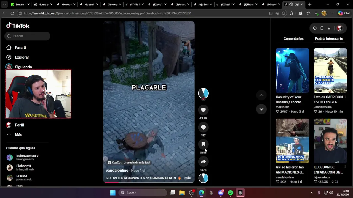This screenshot has width=353, height=198.
Task: Open media control music icon in toolbar
Action: [x=300, y=13]
